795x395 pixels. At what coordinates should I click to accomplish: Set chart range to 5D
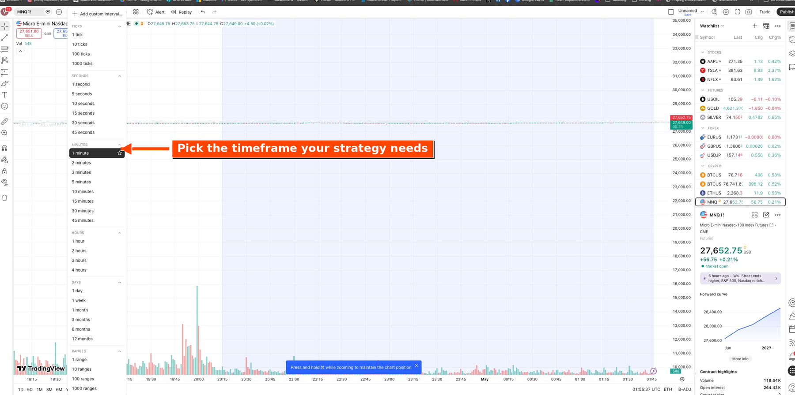coord(30,390)
